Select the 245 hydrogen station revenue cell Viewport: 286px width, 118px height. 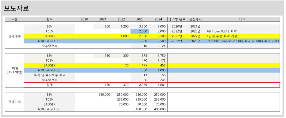(x=163, y=80)
